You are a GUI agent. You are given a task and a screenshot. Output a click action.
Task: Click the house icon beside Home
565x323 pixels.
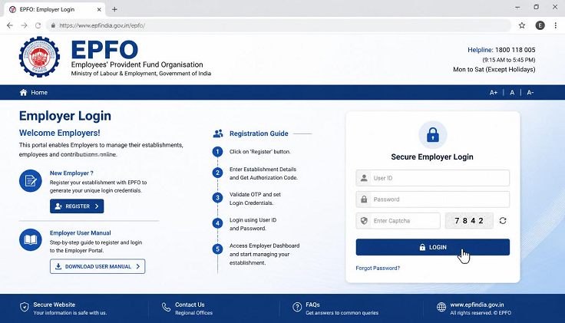(24, 93)
